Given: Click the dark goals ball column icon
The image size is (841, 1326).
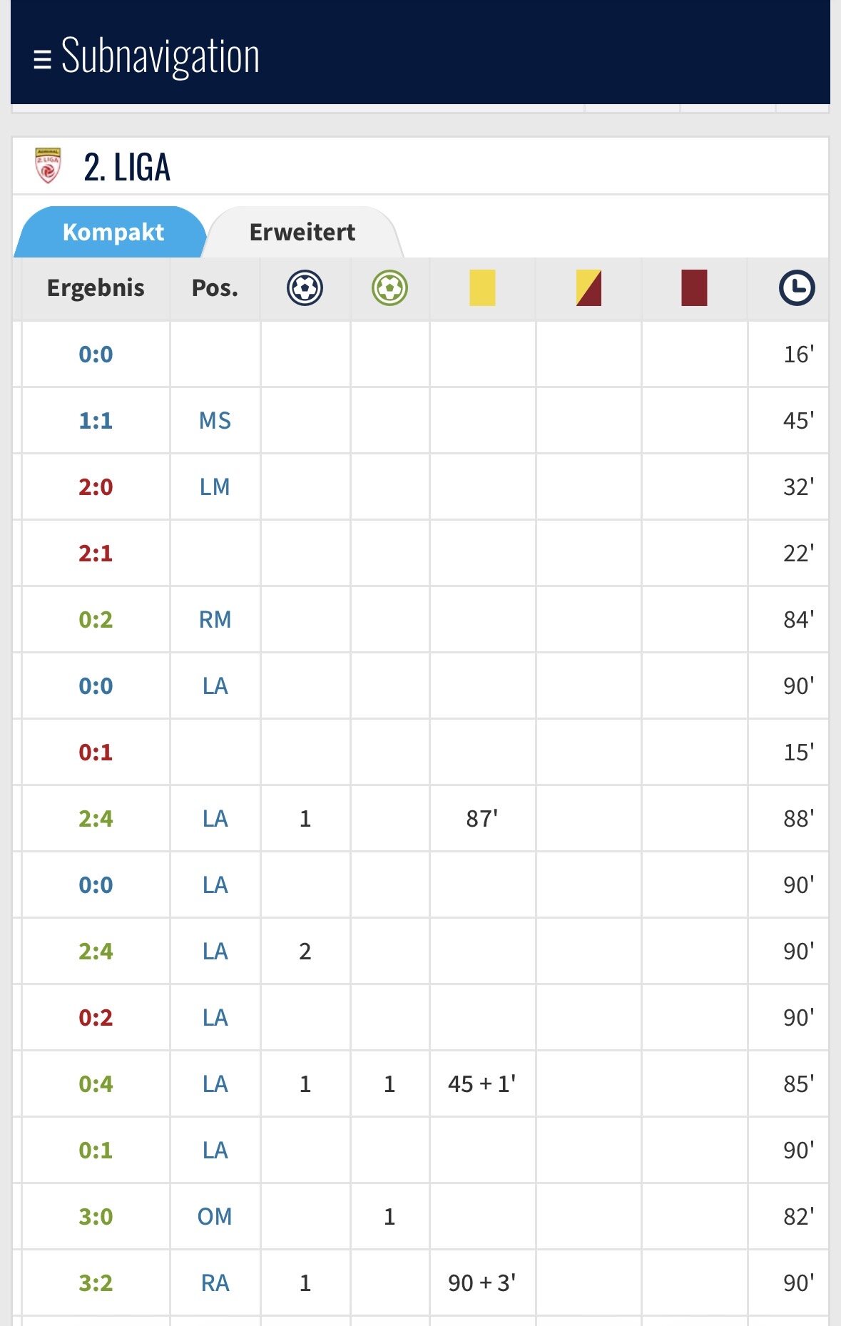Looking at the screenshot, I should tap(305, 288).
